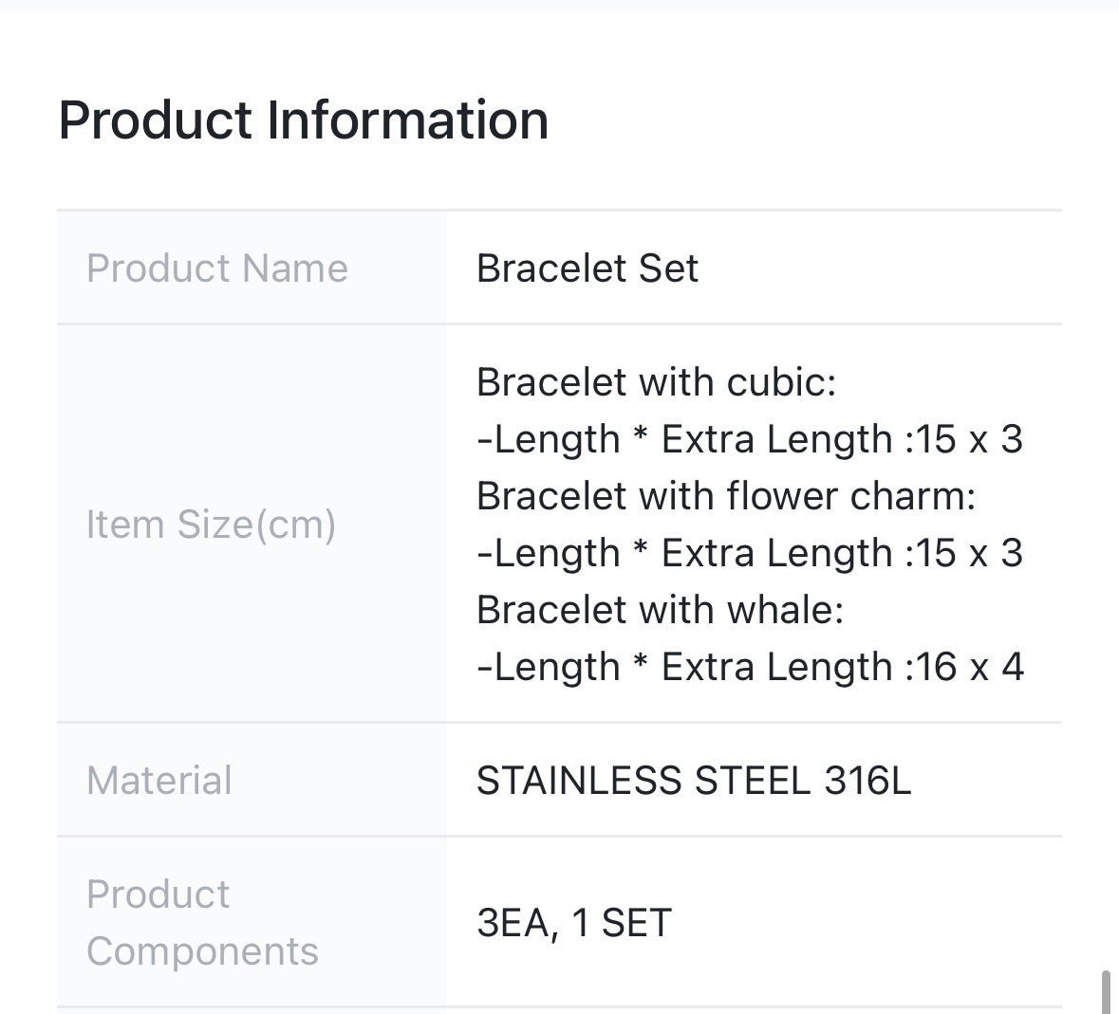This screenshot has width=1119, height=1014.
Task: Click the word Components in label
Action: tap(202, 951)
